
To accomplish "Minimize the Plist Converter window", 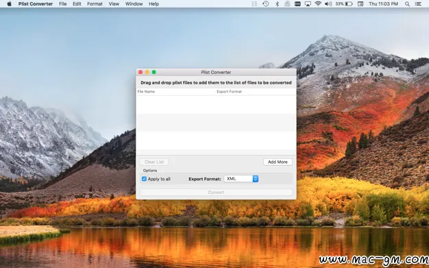I will 147,72.
